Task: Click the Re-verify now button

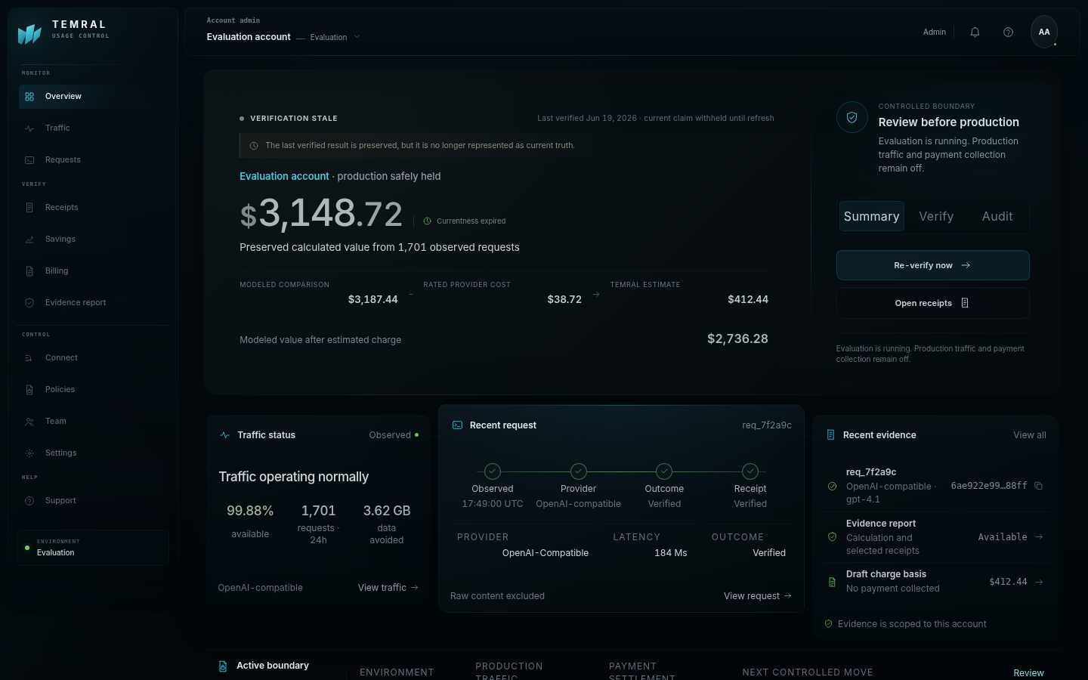Action: click(932, 265)
